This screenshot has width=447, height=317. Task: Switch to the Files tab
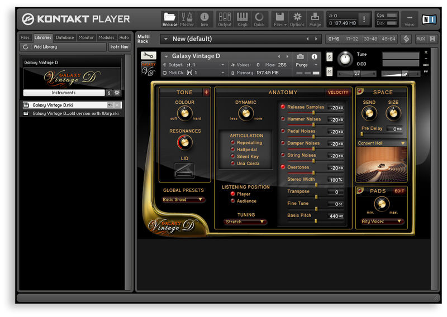(25, 37)
